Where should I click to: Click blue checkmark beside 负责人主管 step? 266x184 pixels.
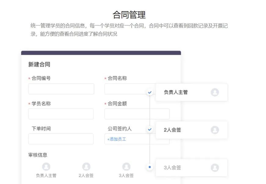coord(149,93)
